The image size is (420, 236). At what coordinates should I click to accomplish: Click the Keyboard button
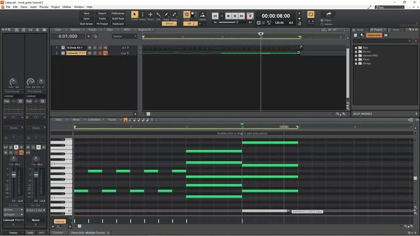(x=118, y=24)
